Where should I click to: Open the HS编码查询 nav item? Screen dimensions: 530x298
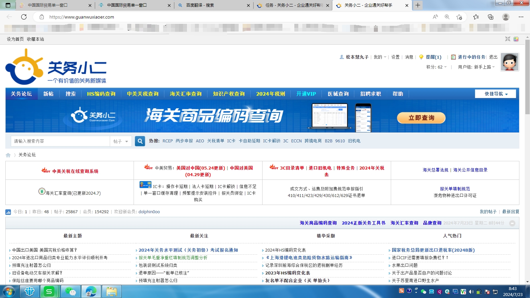coord(101,94)
